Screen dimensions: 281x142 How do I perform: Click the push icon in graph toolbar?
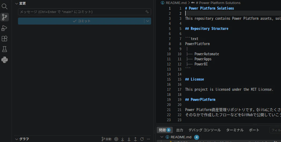coord(136,139)
